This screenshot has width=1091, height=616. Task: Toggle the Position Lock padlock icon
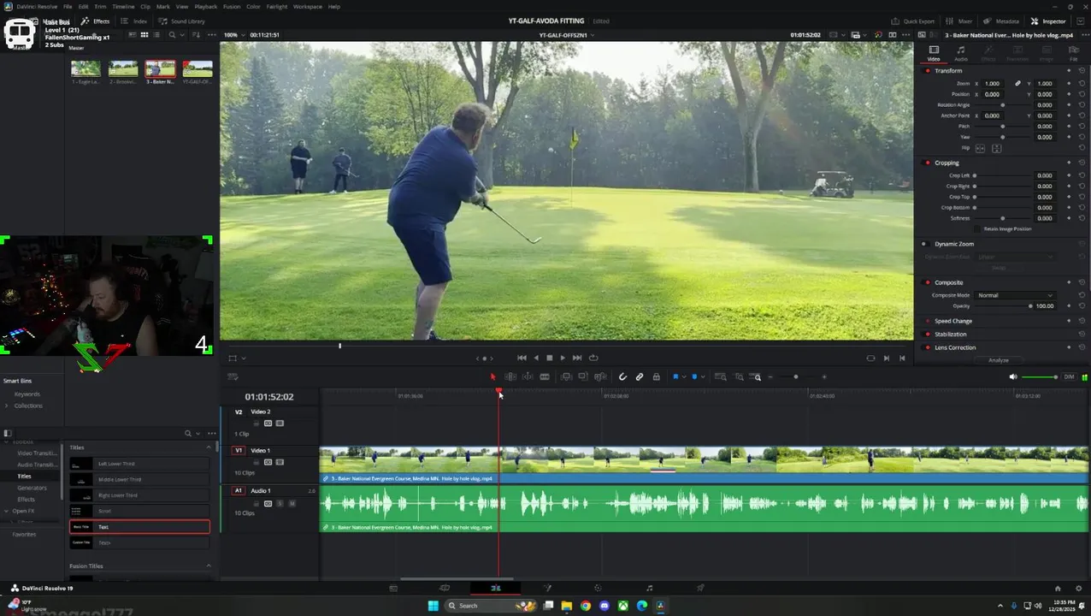(x=656, y=377)
